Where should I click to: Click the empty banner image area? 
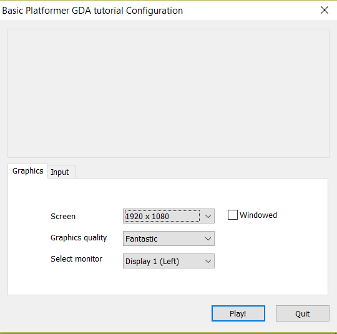point(168,94)
